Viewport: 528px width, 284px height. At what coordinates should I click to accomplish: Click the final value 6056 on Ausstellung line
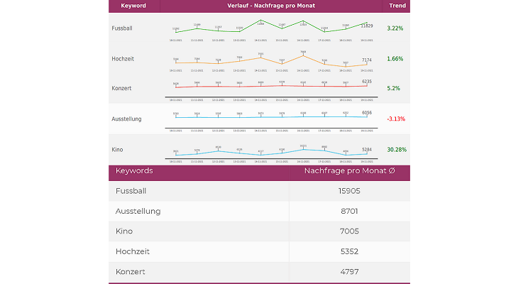pyautogui.click(x=367, y=112)
